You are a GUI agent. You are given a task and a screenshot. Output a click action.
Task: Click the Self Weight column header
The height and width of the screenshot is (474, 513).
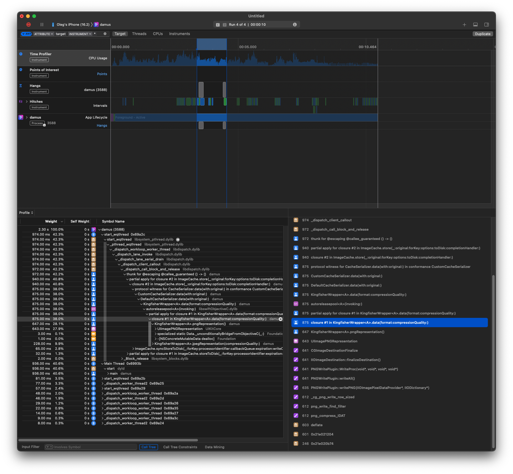(x=80, y=221)
